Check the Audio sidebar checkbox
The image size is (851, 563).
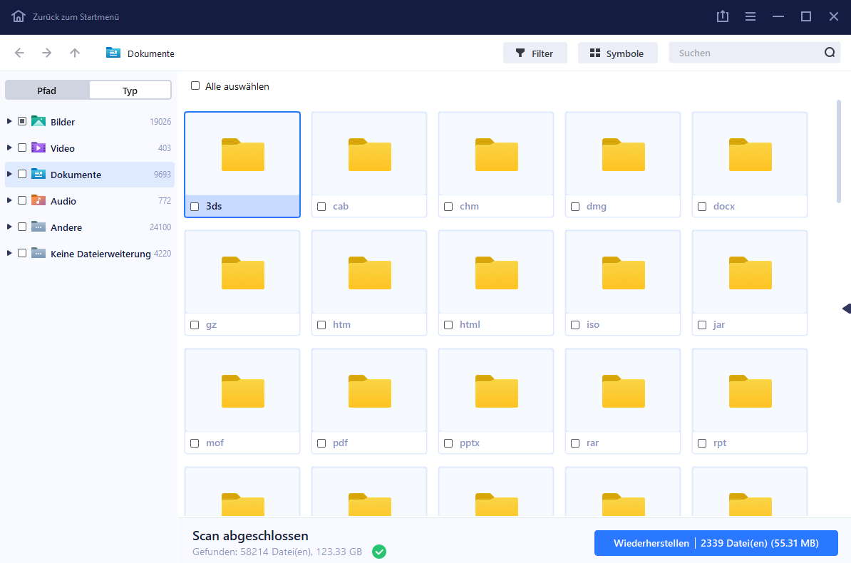22,200
